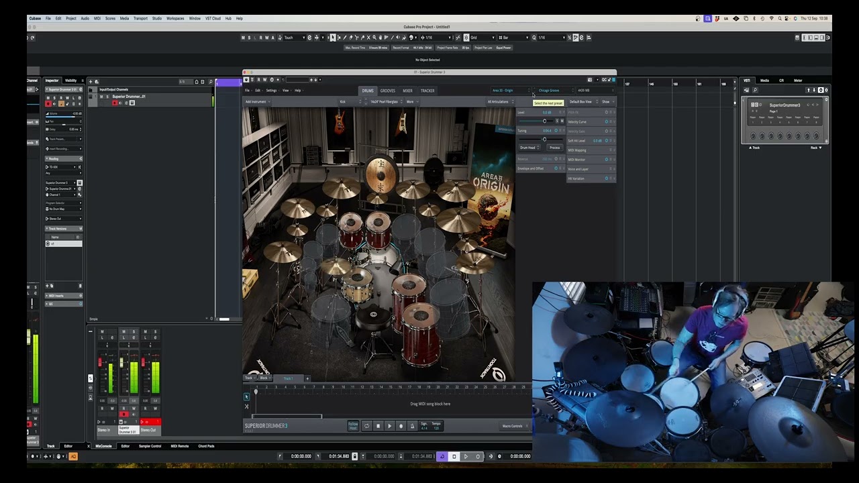Mute the selected drum with M
This screenshot has height=483, width=859.
coord(562,121)
